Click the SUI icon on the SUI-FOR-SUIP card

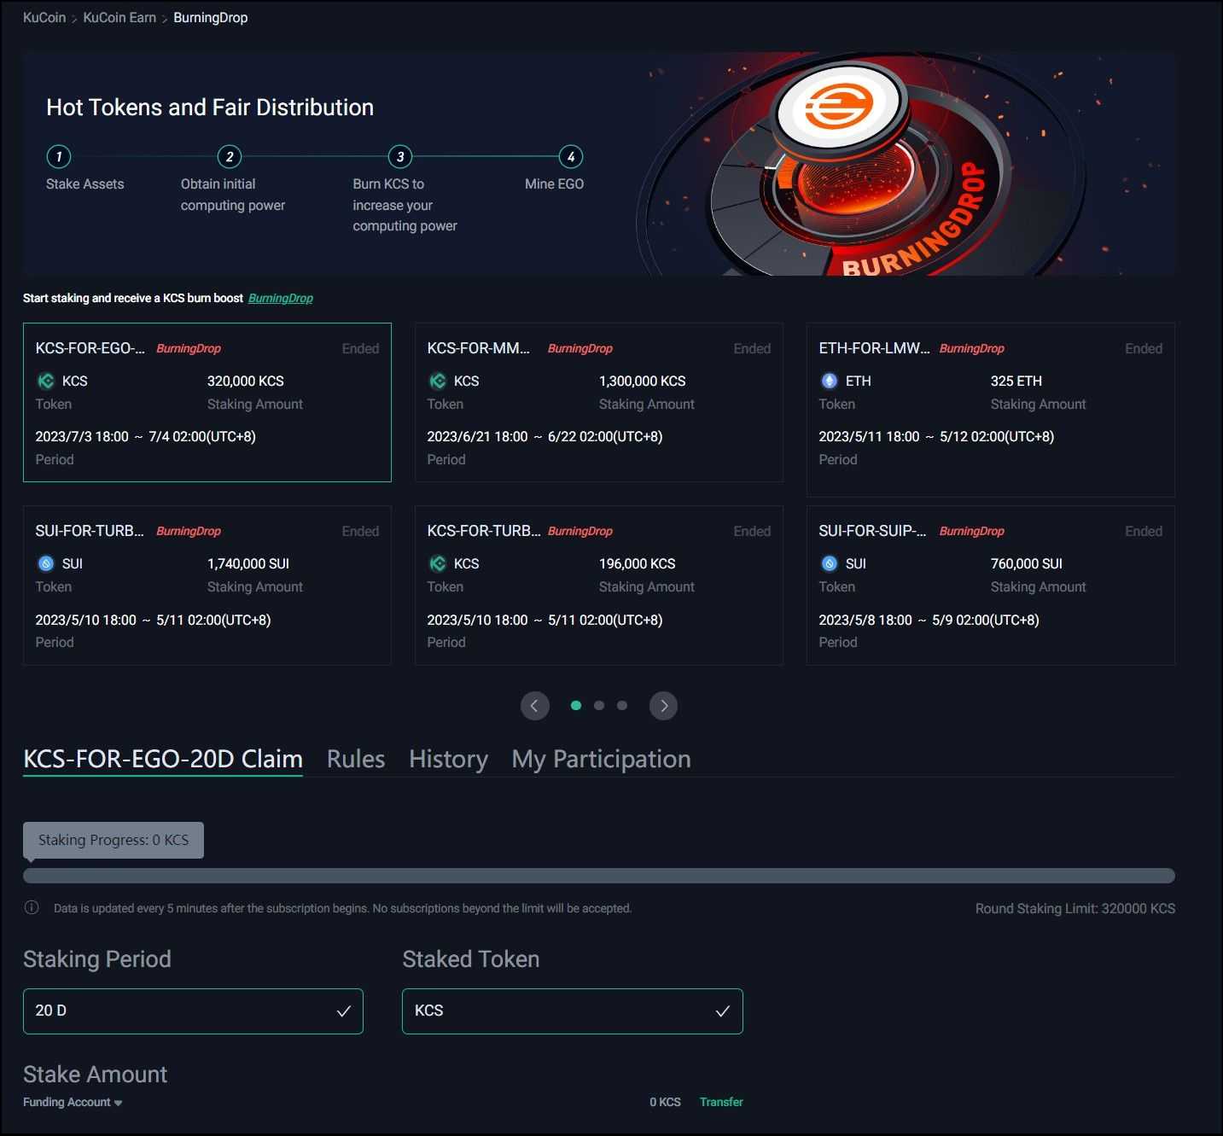(830, 563)
